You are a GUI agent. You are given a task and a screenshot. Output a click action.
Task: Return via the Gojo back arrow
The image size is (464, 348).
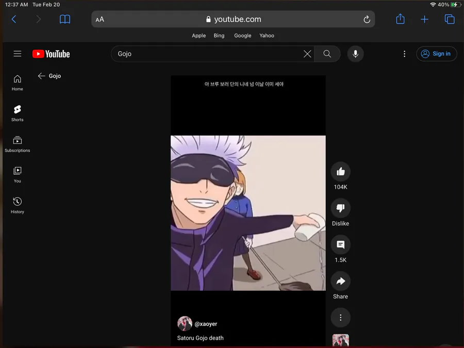41,76
